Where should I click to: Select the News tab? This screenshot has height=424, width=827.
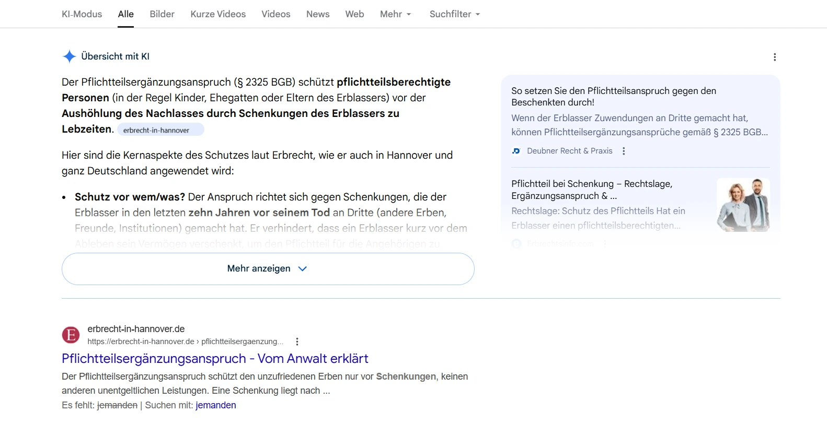click(x=318, y=14)
